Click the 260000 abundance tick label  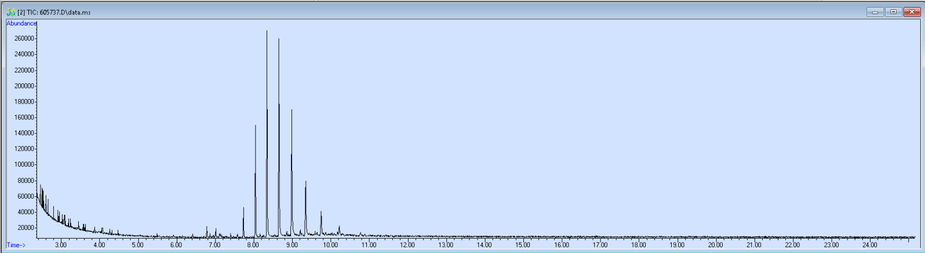24,39
